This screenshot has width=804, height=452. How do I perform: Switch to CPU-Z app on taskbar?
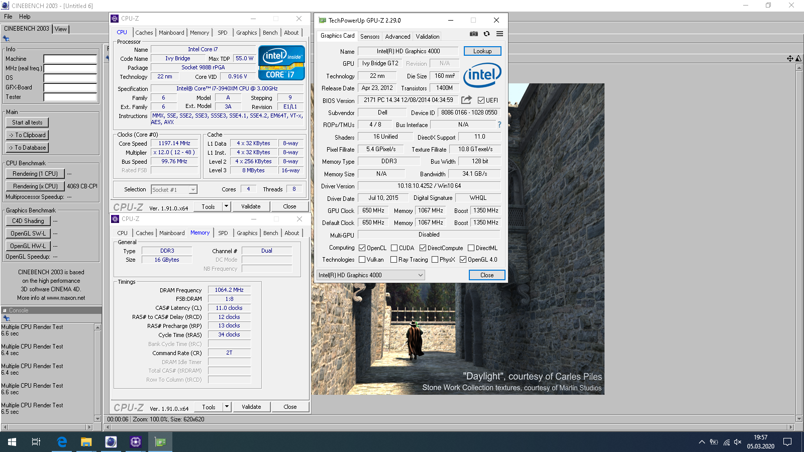(136, 442)
